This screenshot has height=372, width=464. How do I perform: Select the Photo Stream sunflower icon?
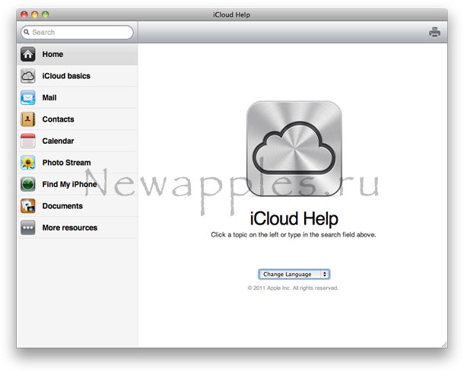pyautogui.click(x=28, y=163)
